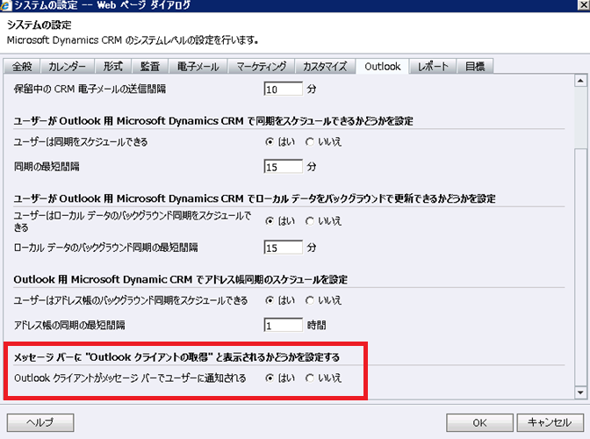Screen dimensions: 590x439
Task: Click the アドレス帳の同期の最短間隔 field
Action: [283, 325]
